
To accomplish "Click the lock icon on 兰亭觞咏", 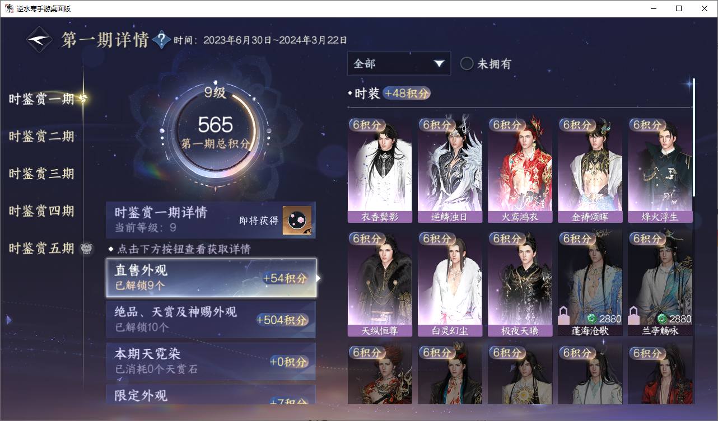I will 633,315.
